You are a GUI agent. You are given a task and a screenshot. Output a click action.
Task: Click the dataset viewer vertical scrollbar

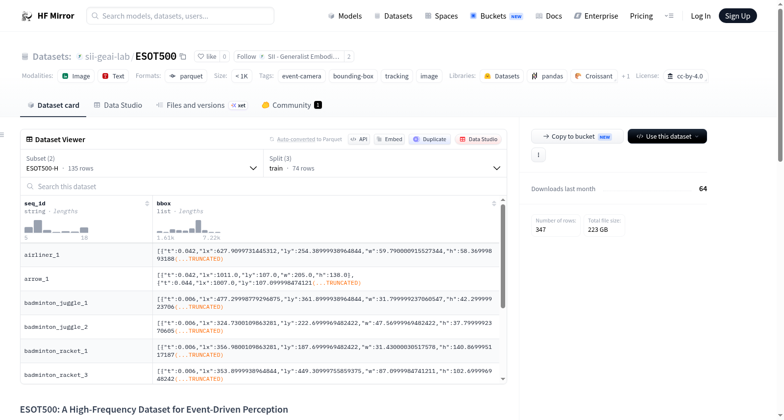click(x=503, y=256)
